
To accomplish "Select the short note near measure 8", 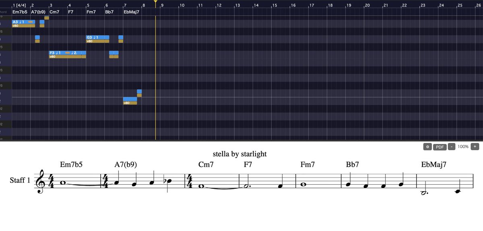I will (139, 91).
